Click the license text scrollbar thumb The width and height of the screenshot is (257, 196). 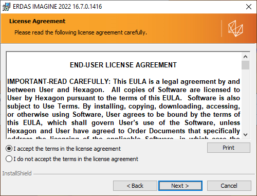(x=245, y=65)
